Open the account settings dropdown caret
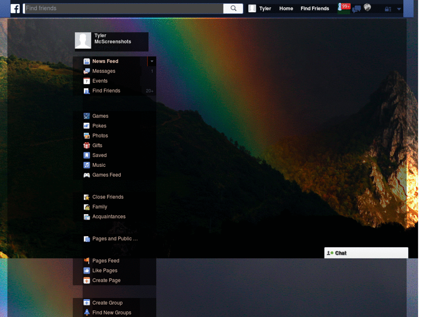This screenshot has width=423, height=317. click(x=399, y=9)
